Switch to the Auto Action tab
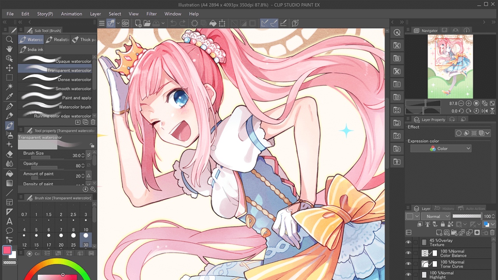498x280 pixels. coord(471,208)
